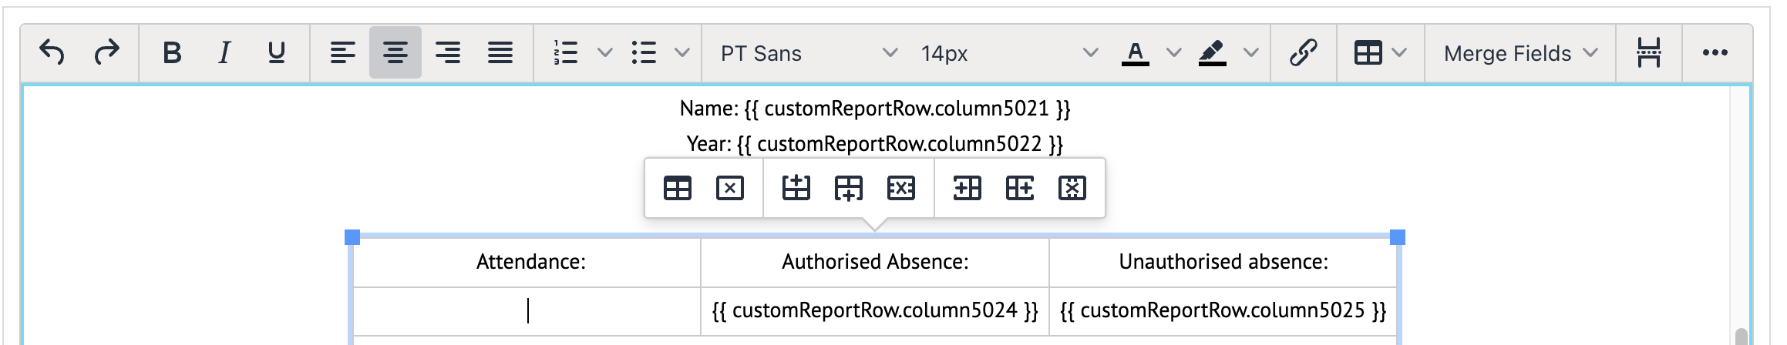Delete the column in the table toolbar
The height and width of the screenshot is (345, 1787).
1072,188
